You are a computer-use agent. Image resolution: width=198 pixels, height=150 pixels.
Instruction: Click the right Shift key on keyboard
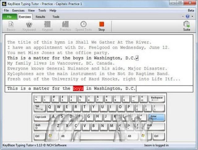pos(155,126)
